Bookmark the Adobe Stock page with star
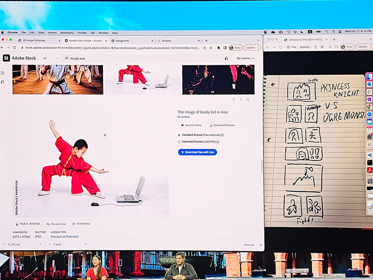The width and height of the screenshot is (373, 280). [211, 48]
